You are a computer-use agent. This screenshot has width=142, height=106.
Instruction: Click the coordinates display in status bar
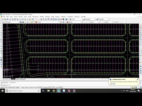click(x=10, y=87)
